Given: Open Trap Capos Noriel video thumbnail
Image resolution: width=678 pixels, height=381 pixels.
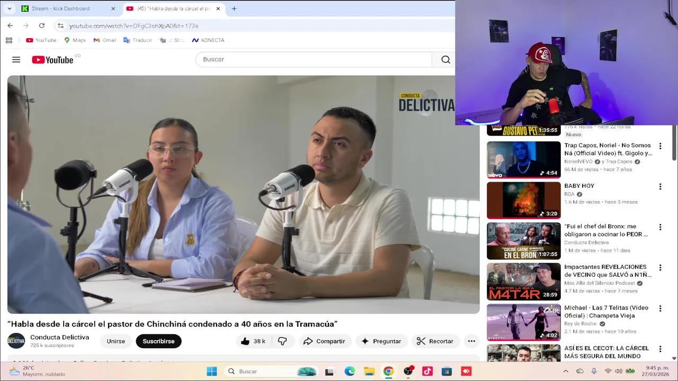Looking at the screenshot, I should click(523, 159).
